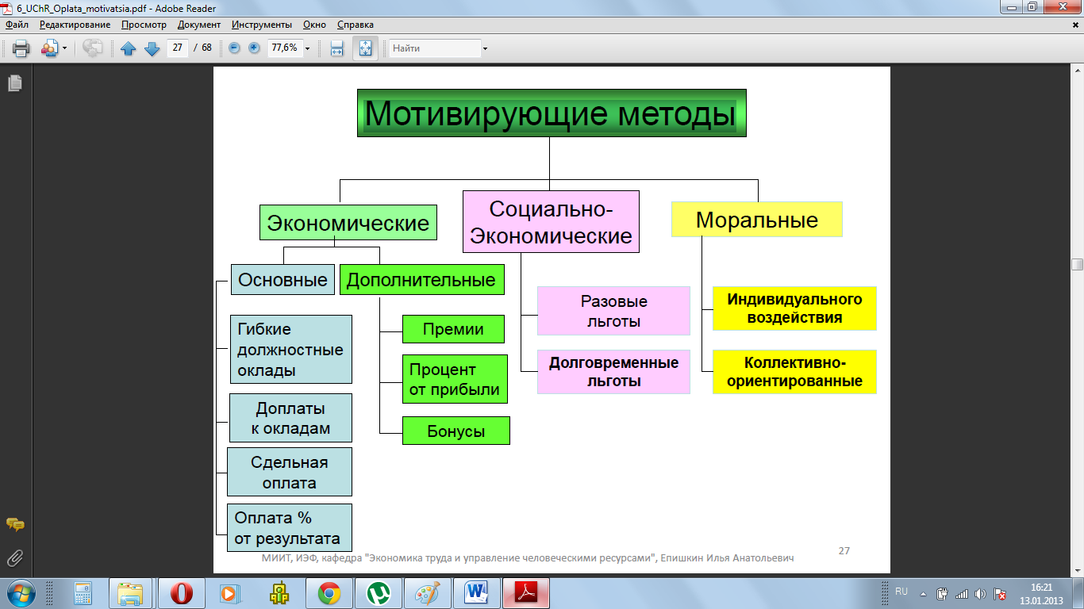Open uTorrent from the taskbar
Image resolution: width=1084 pixels, height=609 pixels.
pyautogui.click(x=379, y=593)
